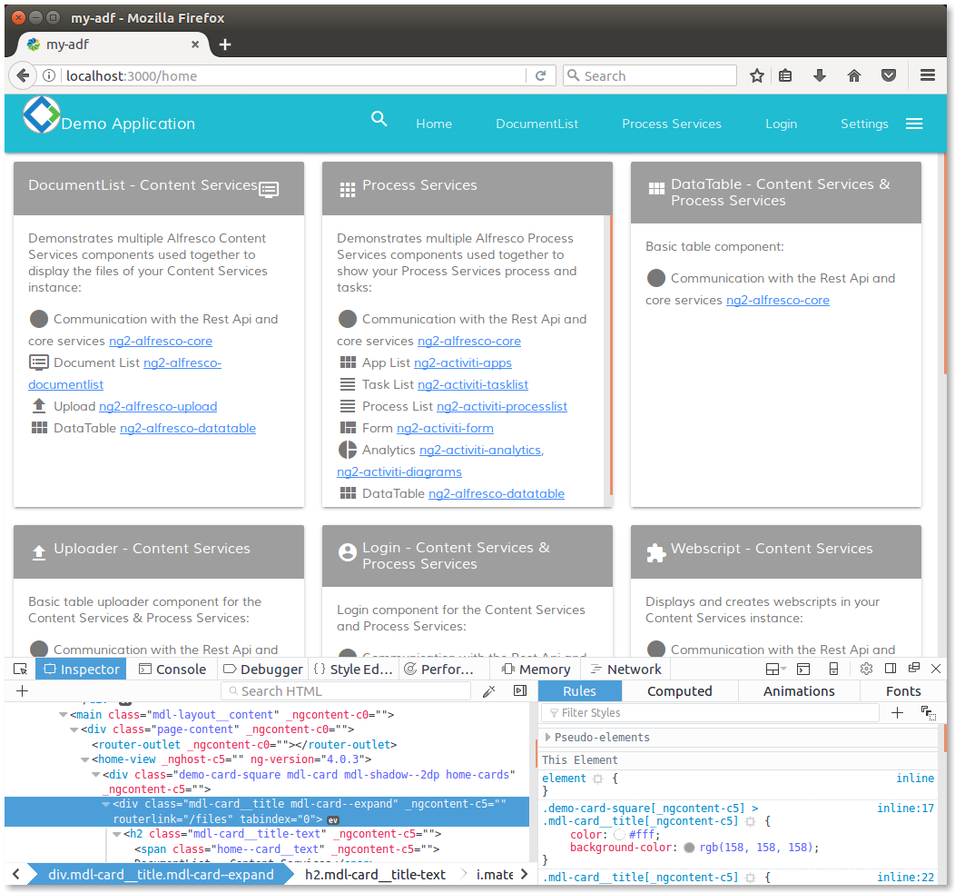Bookmark this page with the star icon

[756, 75]
